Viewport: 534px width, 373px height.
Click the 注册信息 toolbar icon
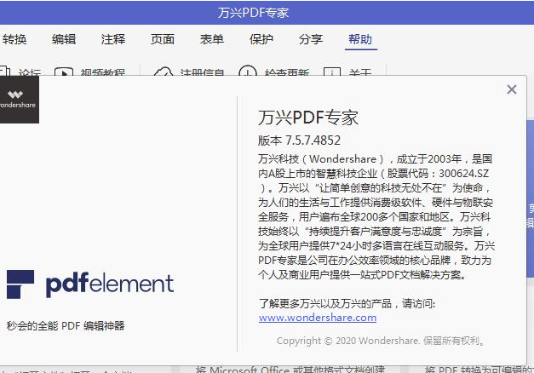coord(164,71)
